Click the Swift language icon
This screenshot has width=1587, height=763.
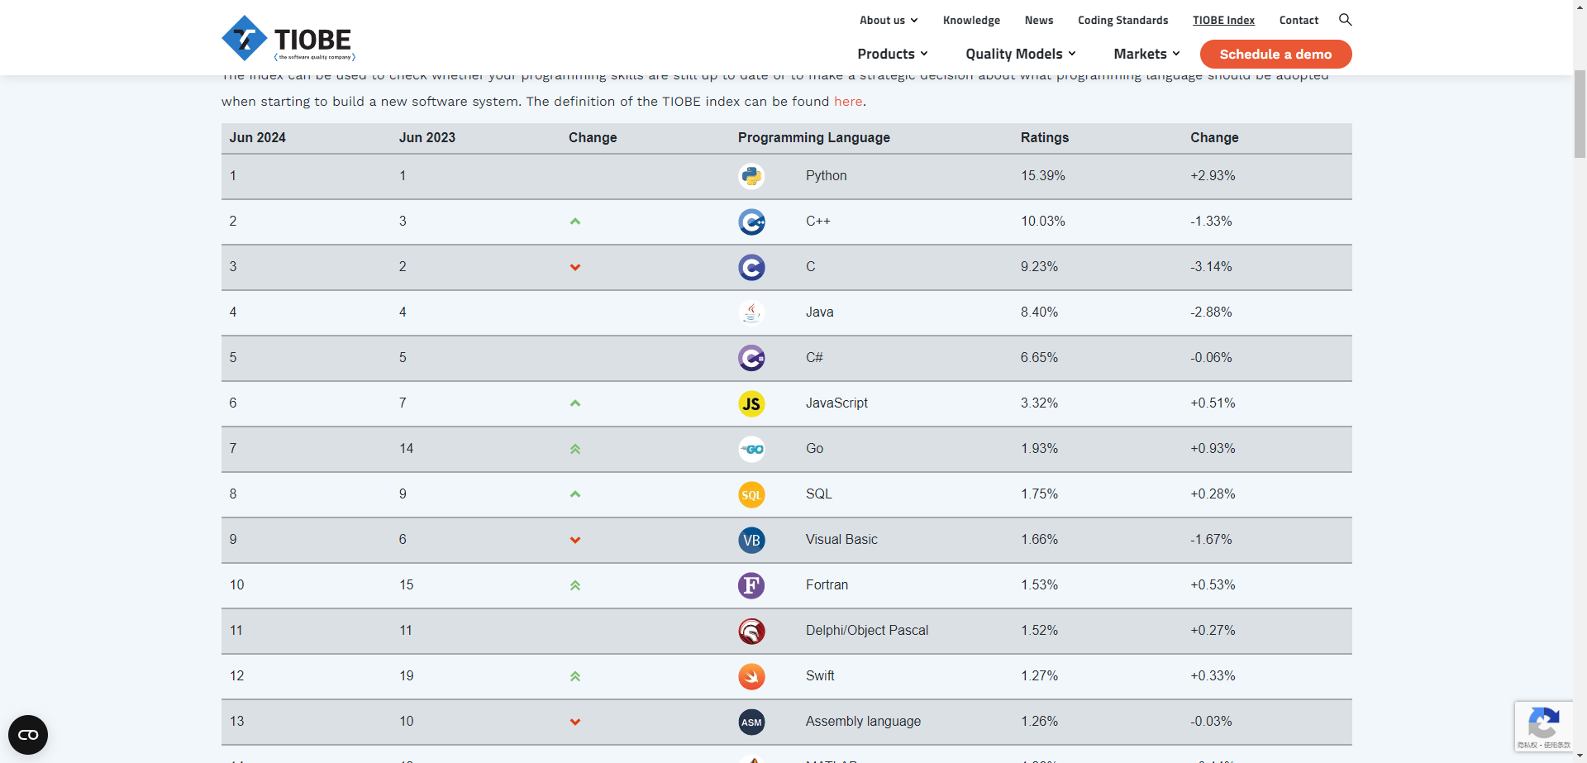(x=751, y=676)
